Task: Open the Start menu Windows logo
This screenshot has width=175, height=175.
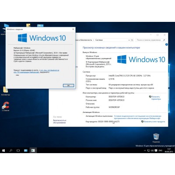Action: [3, 150]
